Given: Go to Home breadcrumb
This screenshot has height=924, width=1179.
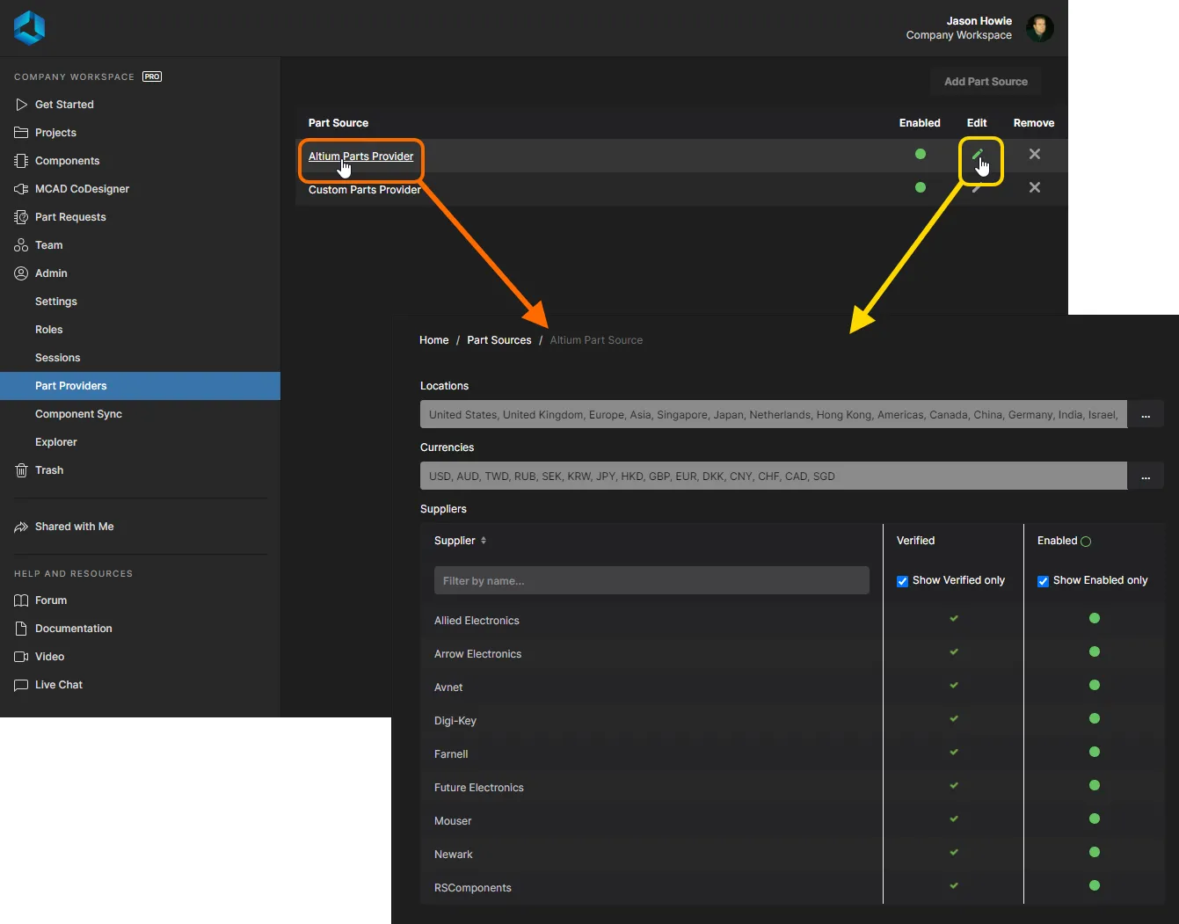Looking at the screenshot, I should coord(433,340).
